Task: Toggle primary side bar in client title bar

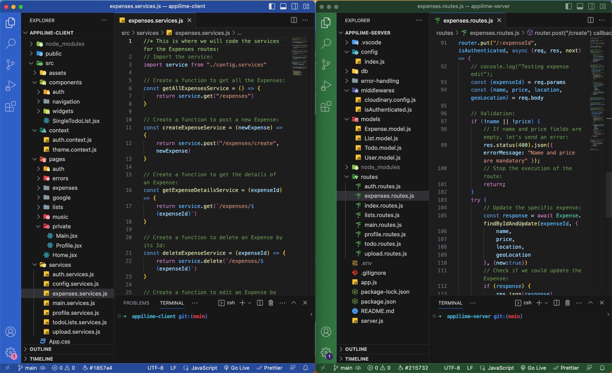Action: coord(272,6)
